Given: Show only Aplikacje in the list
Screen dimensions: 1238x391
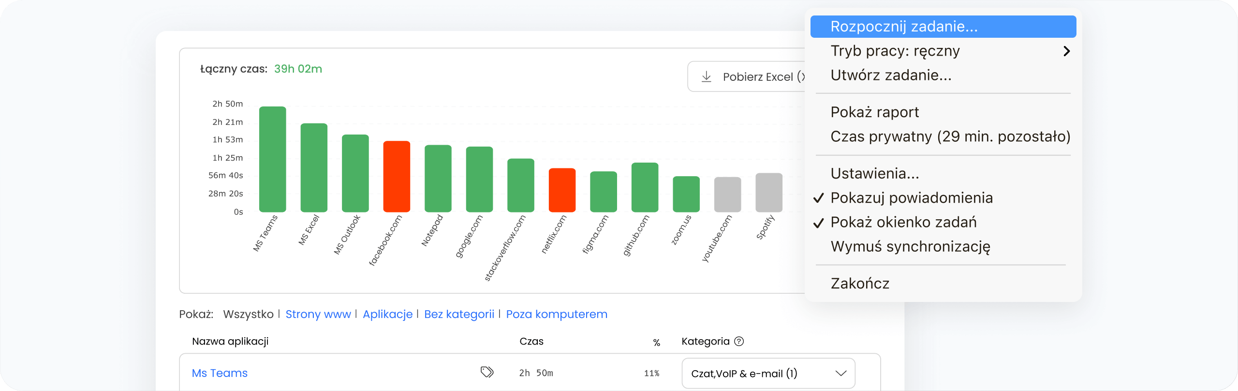Looking at the screenshot, I should tap(387, 314).
